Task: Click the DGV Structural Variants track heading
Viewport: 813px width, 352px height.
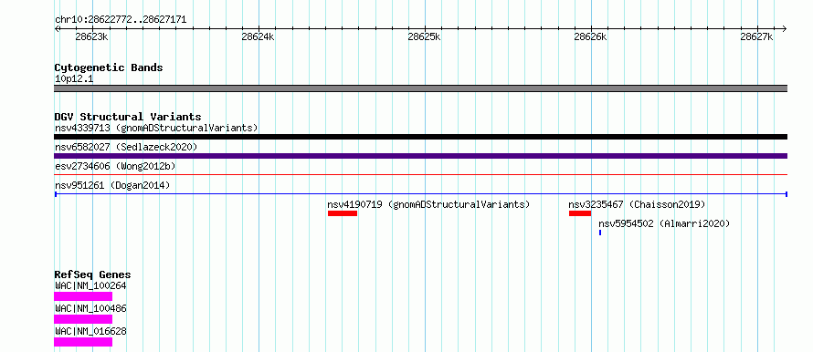Action: [128, 117]
